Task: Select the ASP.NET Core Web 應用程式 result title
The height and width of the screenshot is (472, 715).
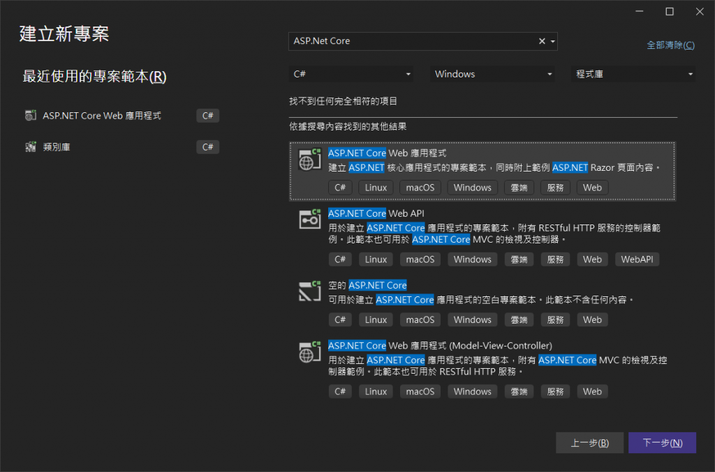Action: [x=387, y=153]
